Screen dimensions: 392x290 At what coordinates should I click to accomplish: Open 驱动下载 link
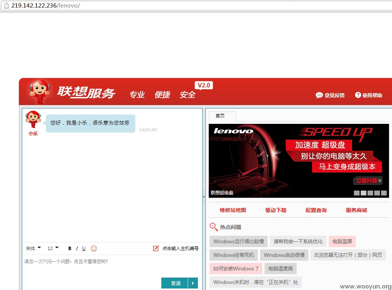pyautogui.click(x=276, y=210)
